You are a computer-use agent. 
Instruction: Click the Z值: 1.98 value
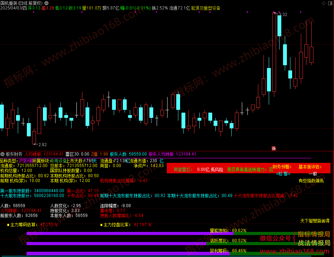100,154
